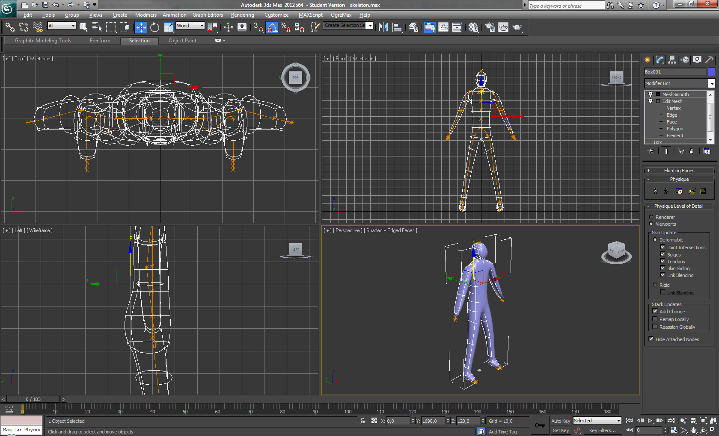
Task: Select the Rigid radio button
Action: click(655, 285)
